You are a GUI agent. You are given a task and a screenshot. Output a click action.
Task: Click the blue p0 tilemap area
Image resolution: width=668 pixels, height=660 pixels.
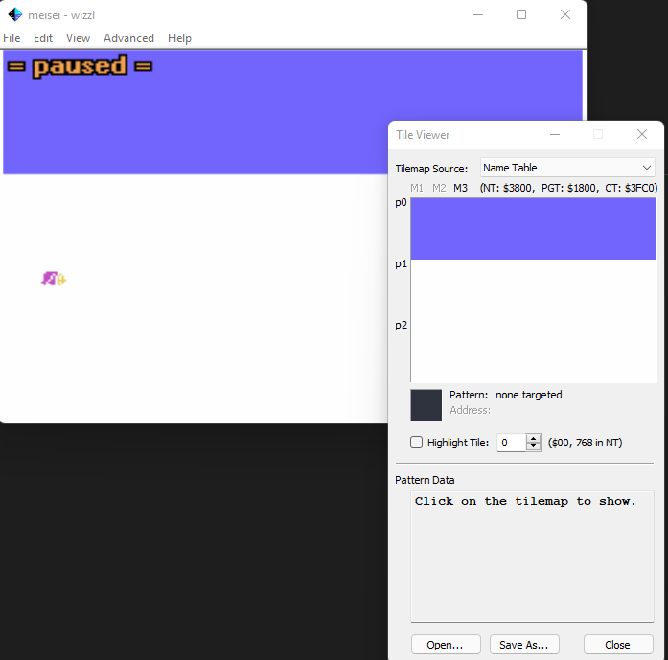pyautogui.click(x=534, y=229)
